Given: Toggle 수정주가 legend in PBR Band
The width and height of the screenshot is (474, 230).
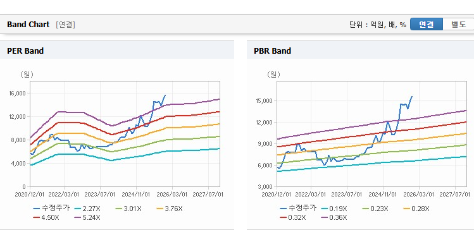Looking at the screenshot, I should [x=298, y=209].
